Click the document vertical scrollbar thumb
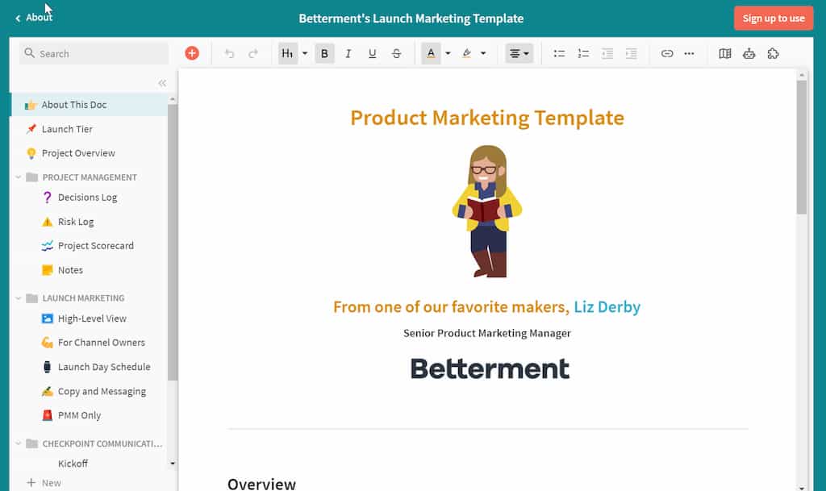The height and width of the screenshot is (491, 826). (x=801, y=148)
